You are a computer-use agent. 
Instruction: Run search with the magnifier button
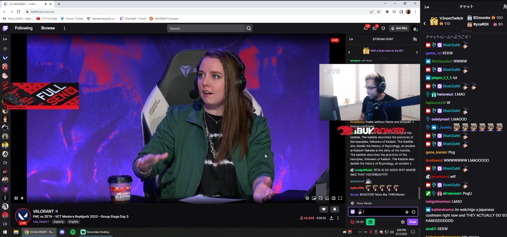pyautogui.click(x=249, y=28)
